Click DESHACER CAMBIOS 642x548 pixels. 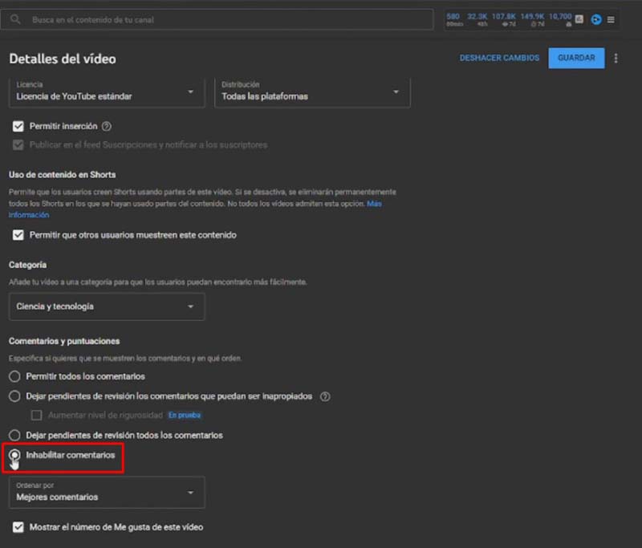click(499, 58)
